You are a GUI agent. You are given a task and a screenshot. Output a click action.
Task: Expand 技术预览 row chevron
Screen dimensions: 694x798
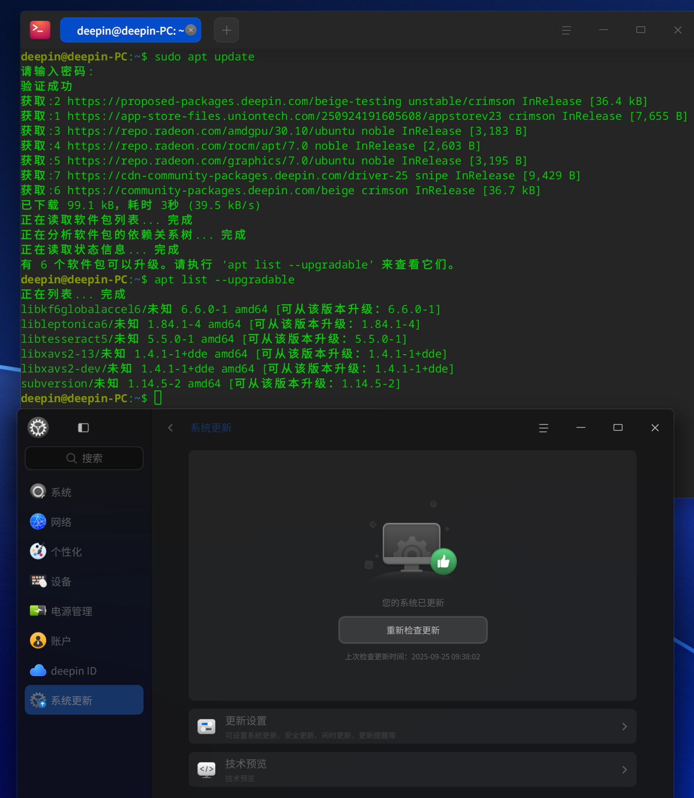point(625,769)
